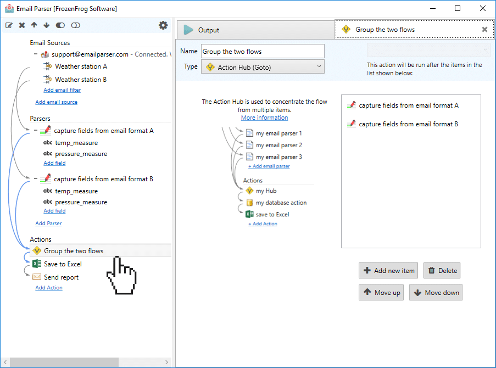496x368 pixels.
Task: Switch to the Output tab
Action: coord(255,30)
